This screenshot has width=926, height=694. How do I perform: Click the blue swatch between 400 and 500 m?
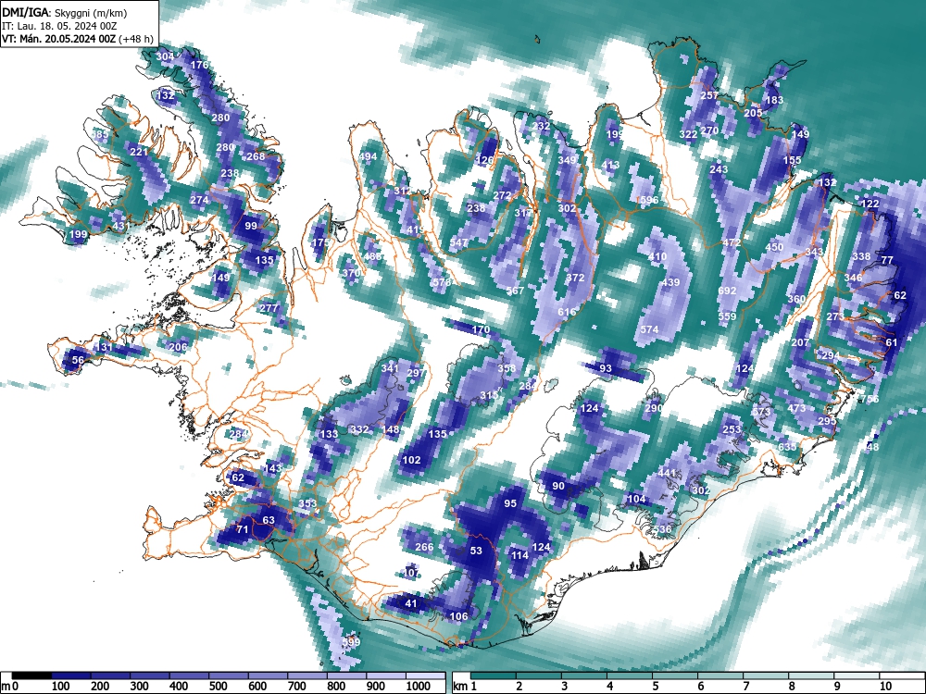point(190,675)
